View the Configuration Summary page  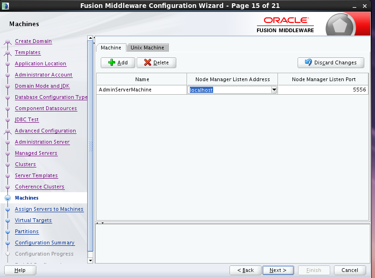coord(44,243)
